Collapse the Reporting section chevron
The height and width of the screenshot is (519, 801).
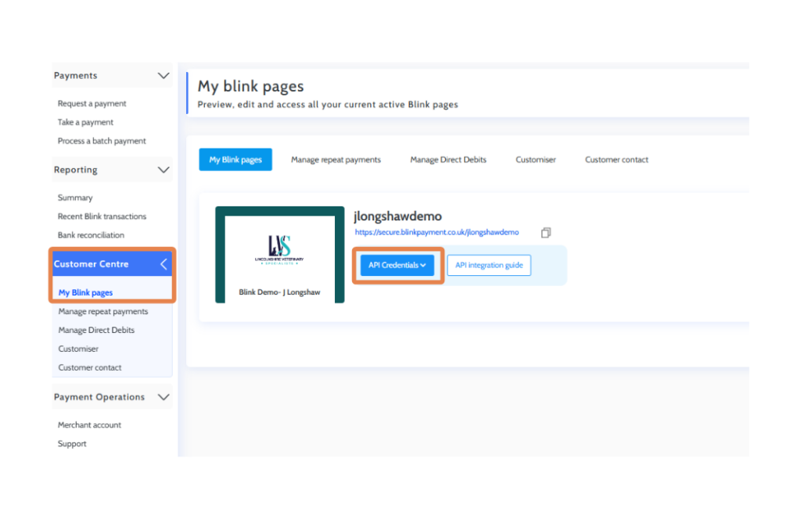[x=163, y=170]
